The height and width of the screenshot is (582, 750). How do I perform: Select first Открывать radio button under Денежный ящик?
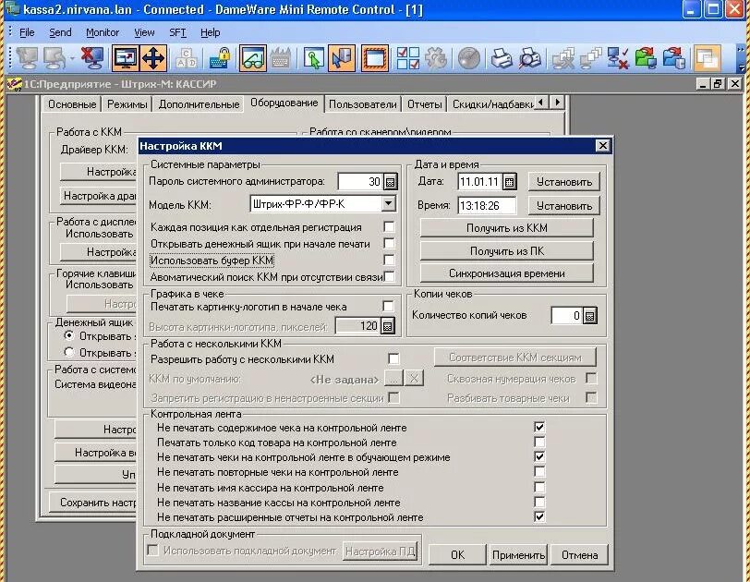69,335
